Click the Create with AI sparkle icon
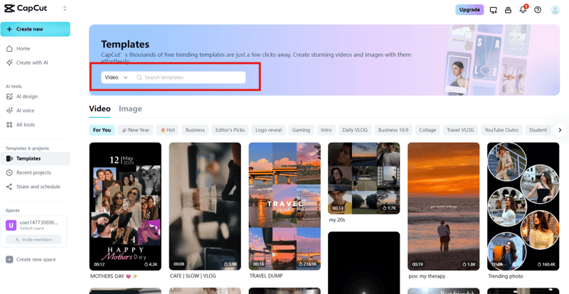This screenshot has height=294, width=569. 9,62
